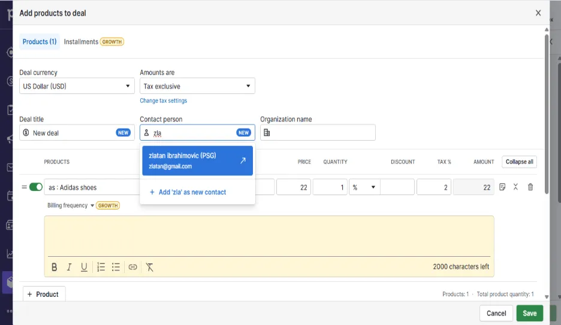Select zlatan ibrahimovic (PSG) suggestion
561x325 pixels.
coord(198,160)
